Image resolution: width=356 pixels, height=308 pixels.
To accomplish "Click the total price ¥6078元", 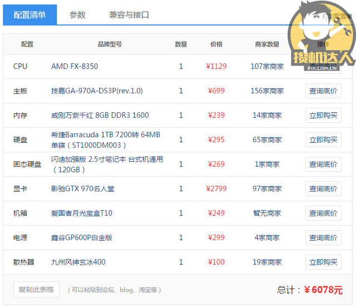I will (x=323, y=290).
